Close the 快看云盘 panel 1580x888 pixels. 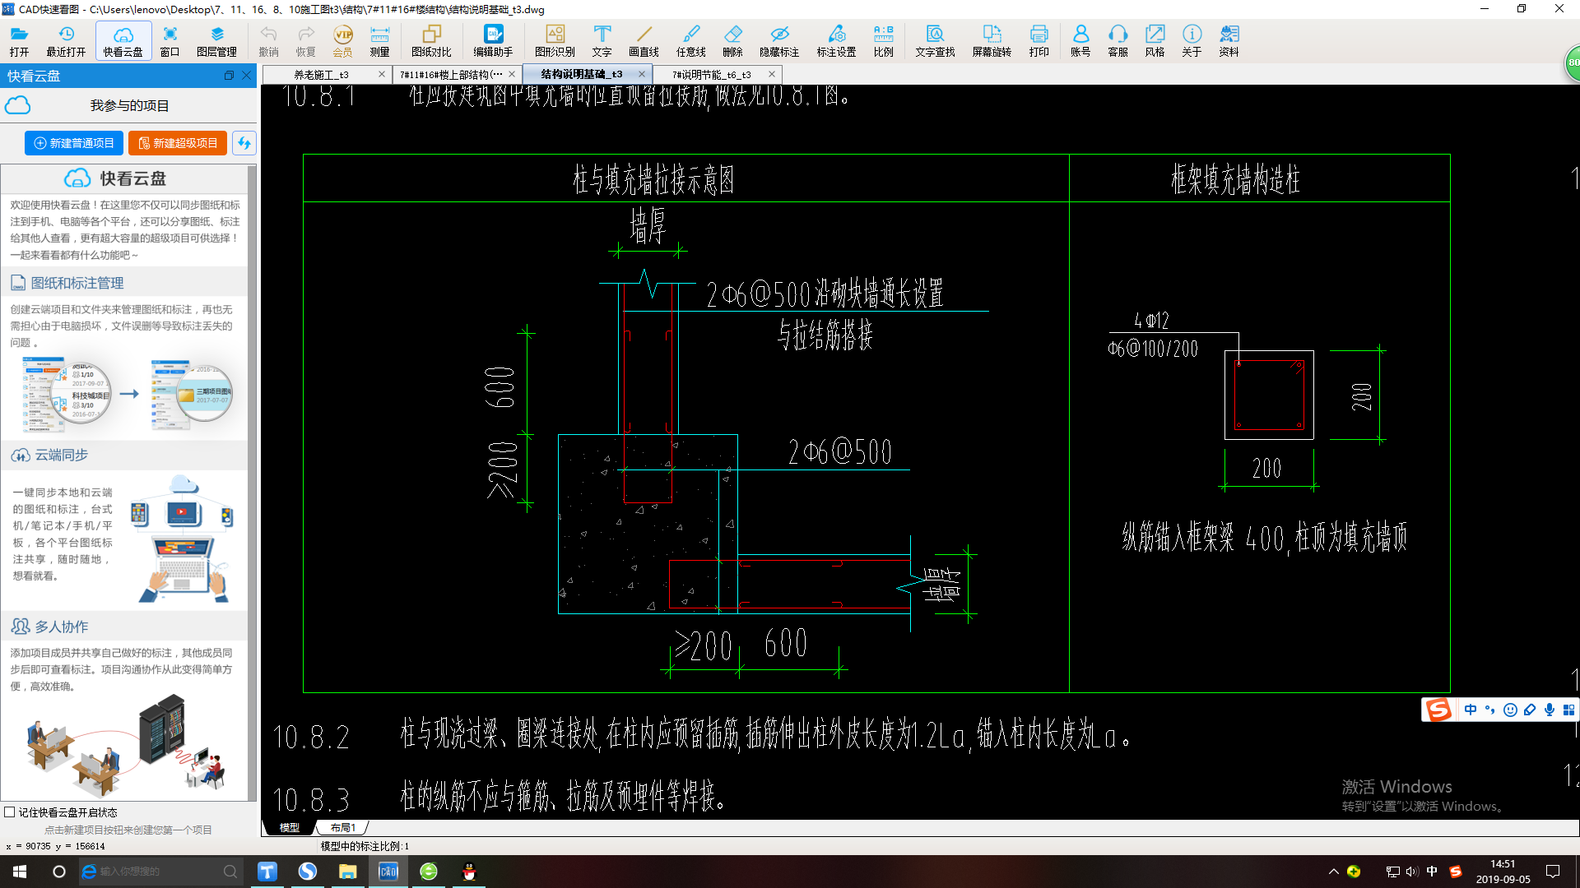(x=246, y=76)
